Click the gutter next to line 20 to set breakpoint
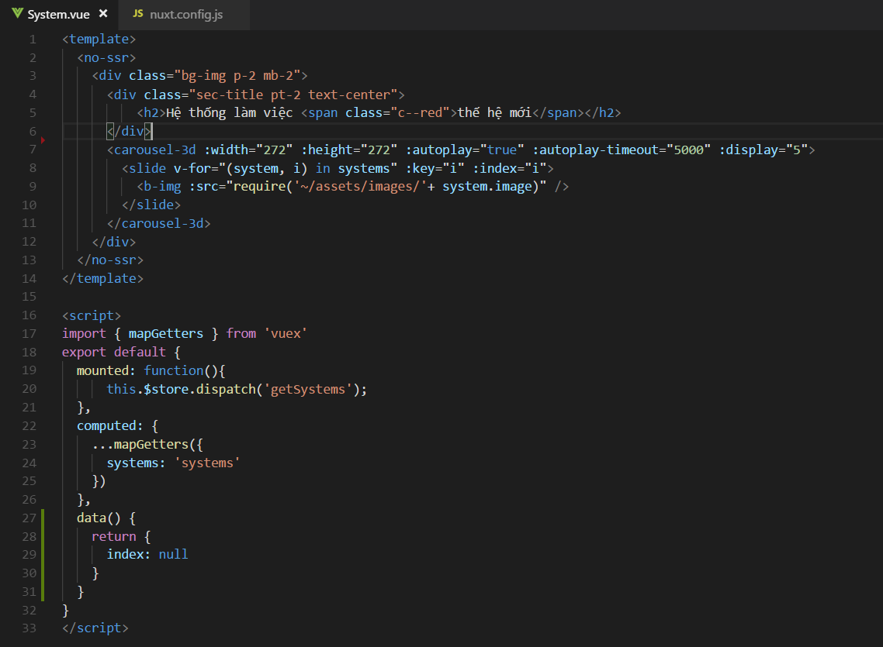The height and width of the screenshot is (647, 883). tap(43, 389)
